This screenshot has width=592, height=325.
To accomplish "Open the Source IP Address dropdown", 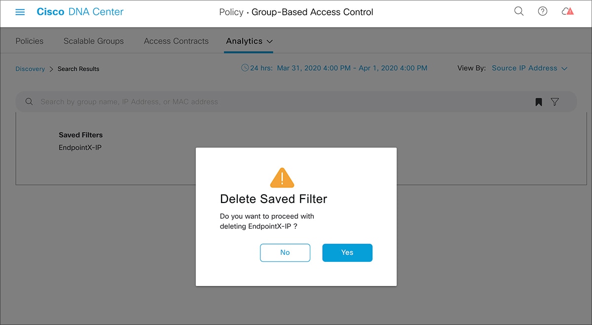I will point(529,68).
